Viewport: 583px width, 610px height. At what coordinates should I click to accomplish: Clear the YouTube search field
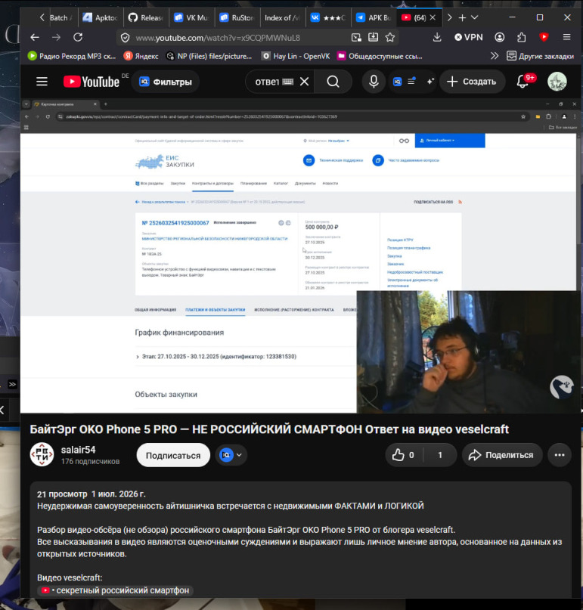304,82
